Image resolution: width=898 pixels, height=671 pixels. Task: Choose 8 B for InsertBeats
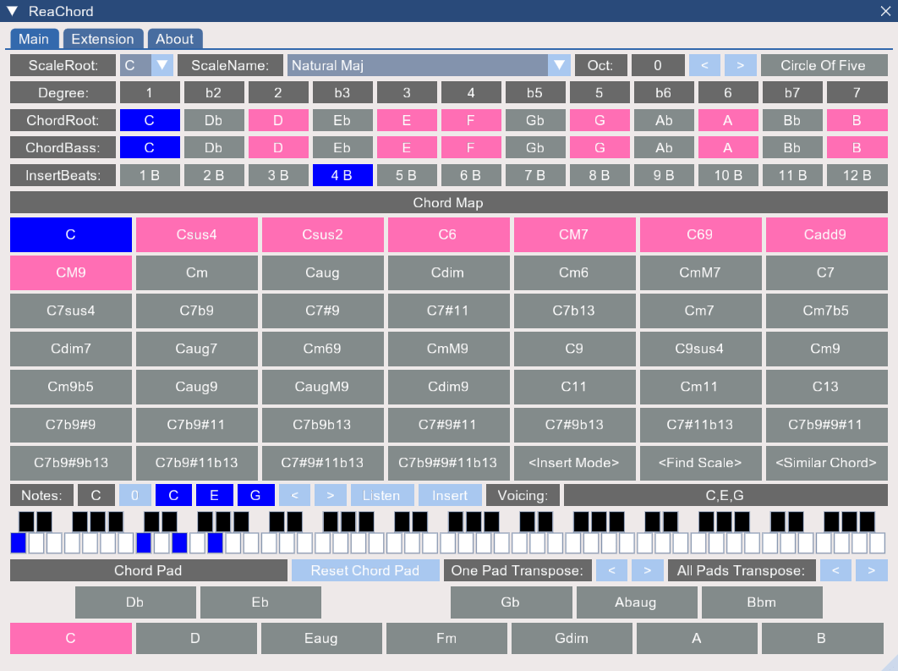600,175
